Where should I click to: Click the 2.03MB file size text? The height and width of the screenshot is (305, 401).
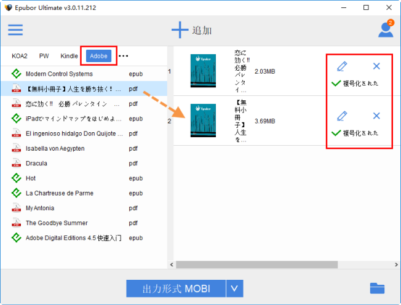click(x=264, y=71)
